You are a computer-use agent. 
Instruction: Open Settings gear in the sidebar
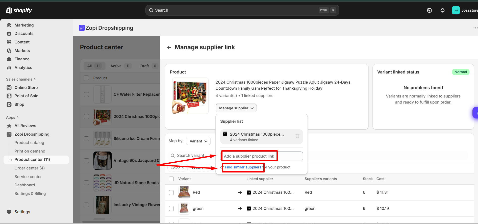[9, 212]
